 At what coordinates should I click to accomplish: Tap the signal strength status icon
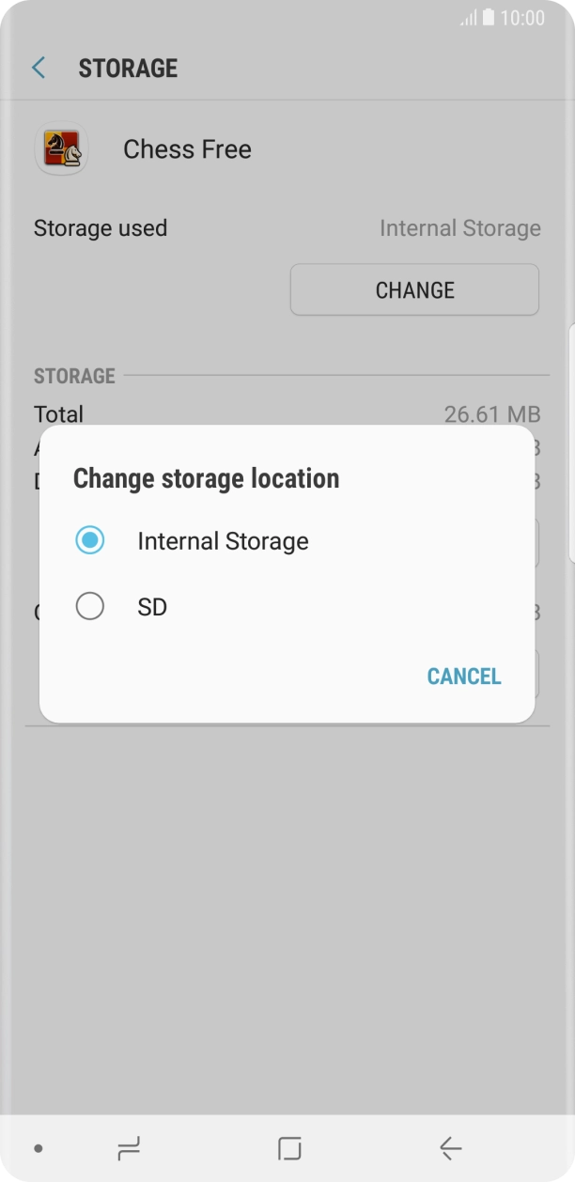coord(468,18)
